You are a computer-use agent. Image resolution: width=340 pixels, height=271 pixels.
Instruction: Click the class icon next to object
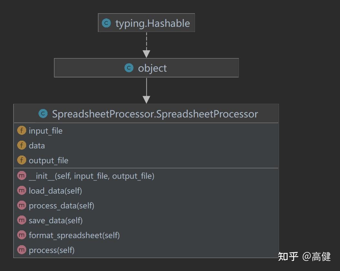click(x=129, y=68)
